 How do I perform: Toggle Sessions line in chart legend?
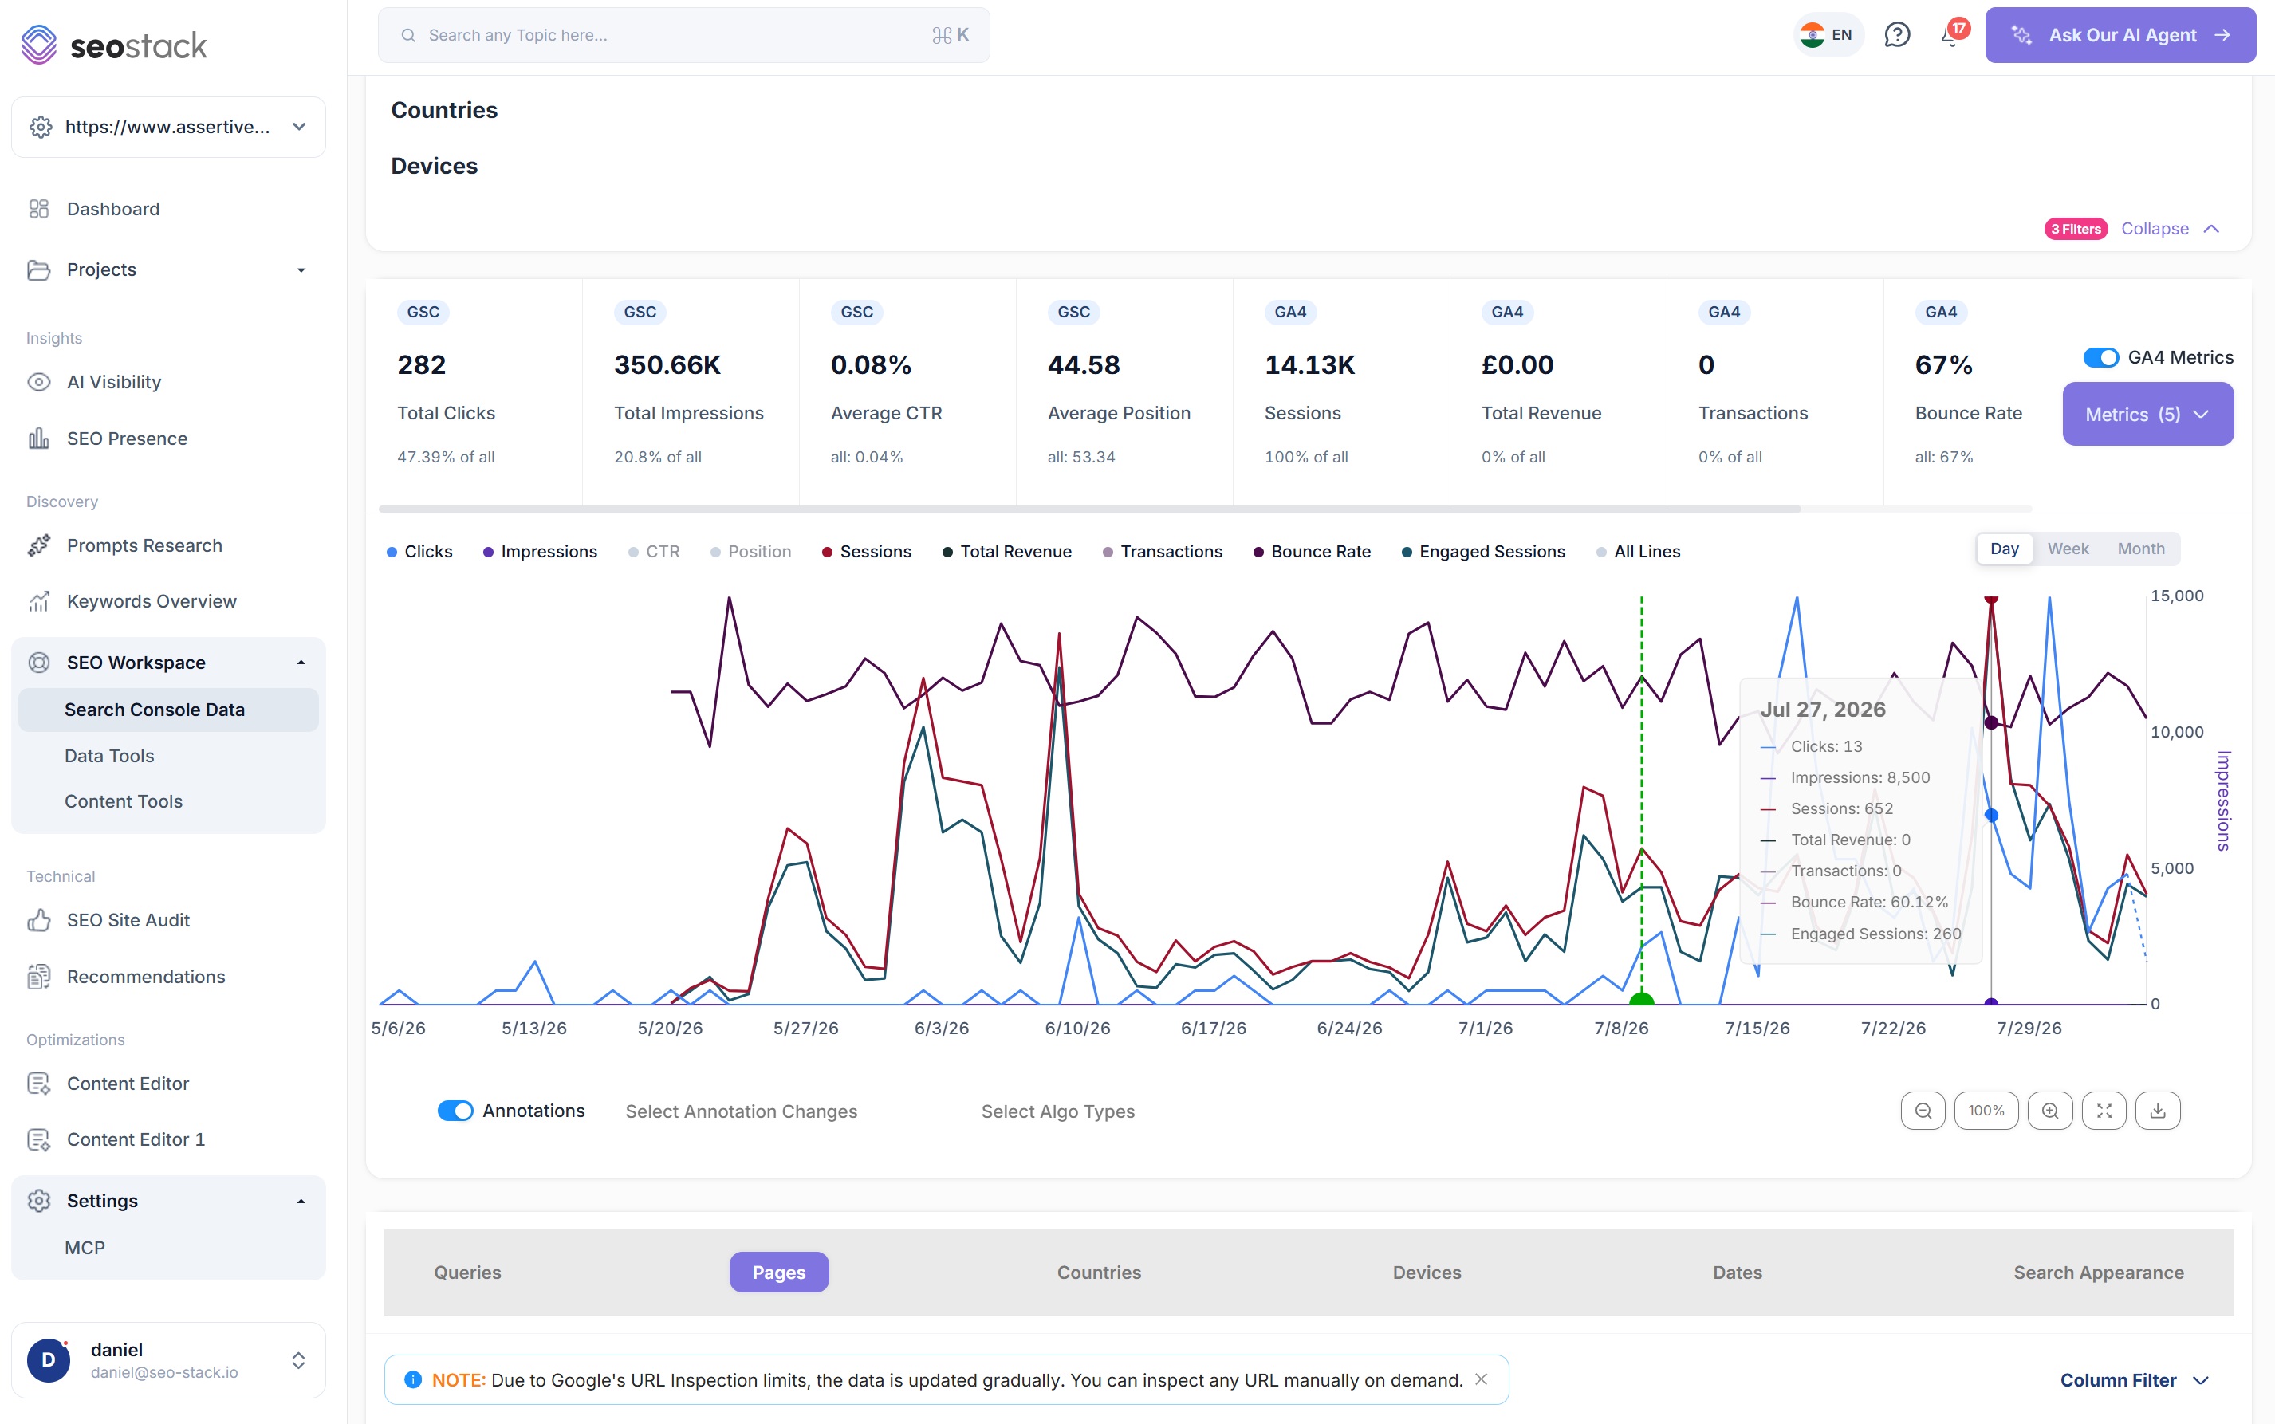click(x=866, y=552)
